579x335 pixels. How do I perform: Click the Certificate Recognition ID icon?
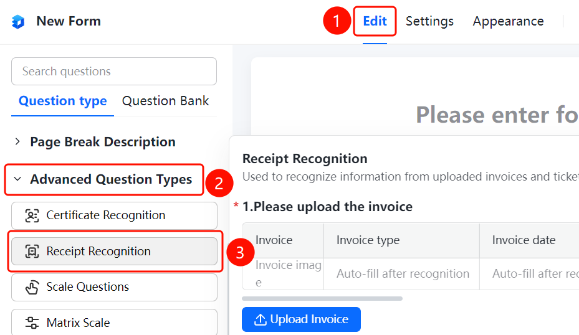click(32, 215)
